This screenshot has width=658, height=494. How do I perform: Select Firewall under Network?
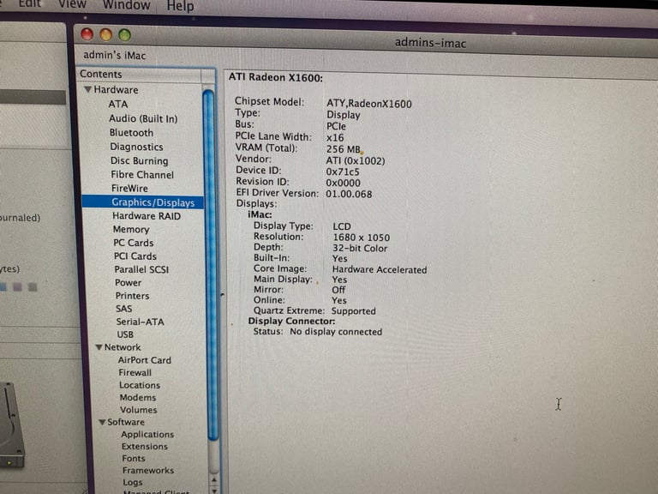coord(135,372)
